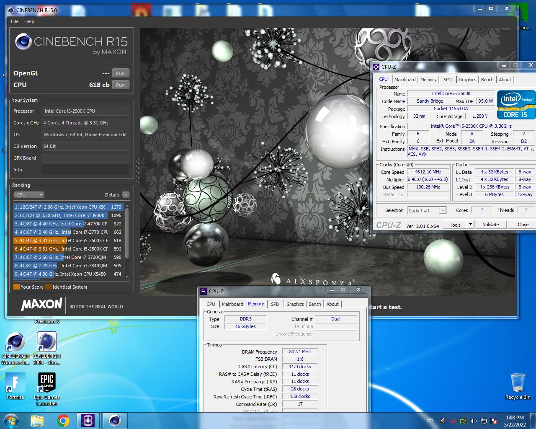This screenshot has width=536, height=429.
Task: Open Bench tab in lower CPU-Z window
Action: pyautogui.click(x=315, y=304)
